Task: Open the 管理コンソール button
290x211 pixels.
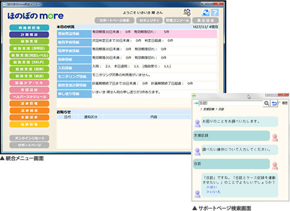Action: click(x=177, y=20)
